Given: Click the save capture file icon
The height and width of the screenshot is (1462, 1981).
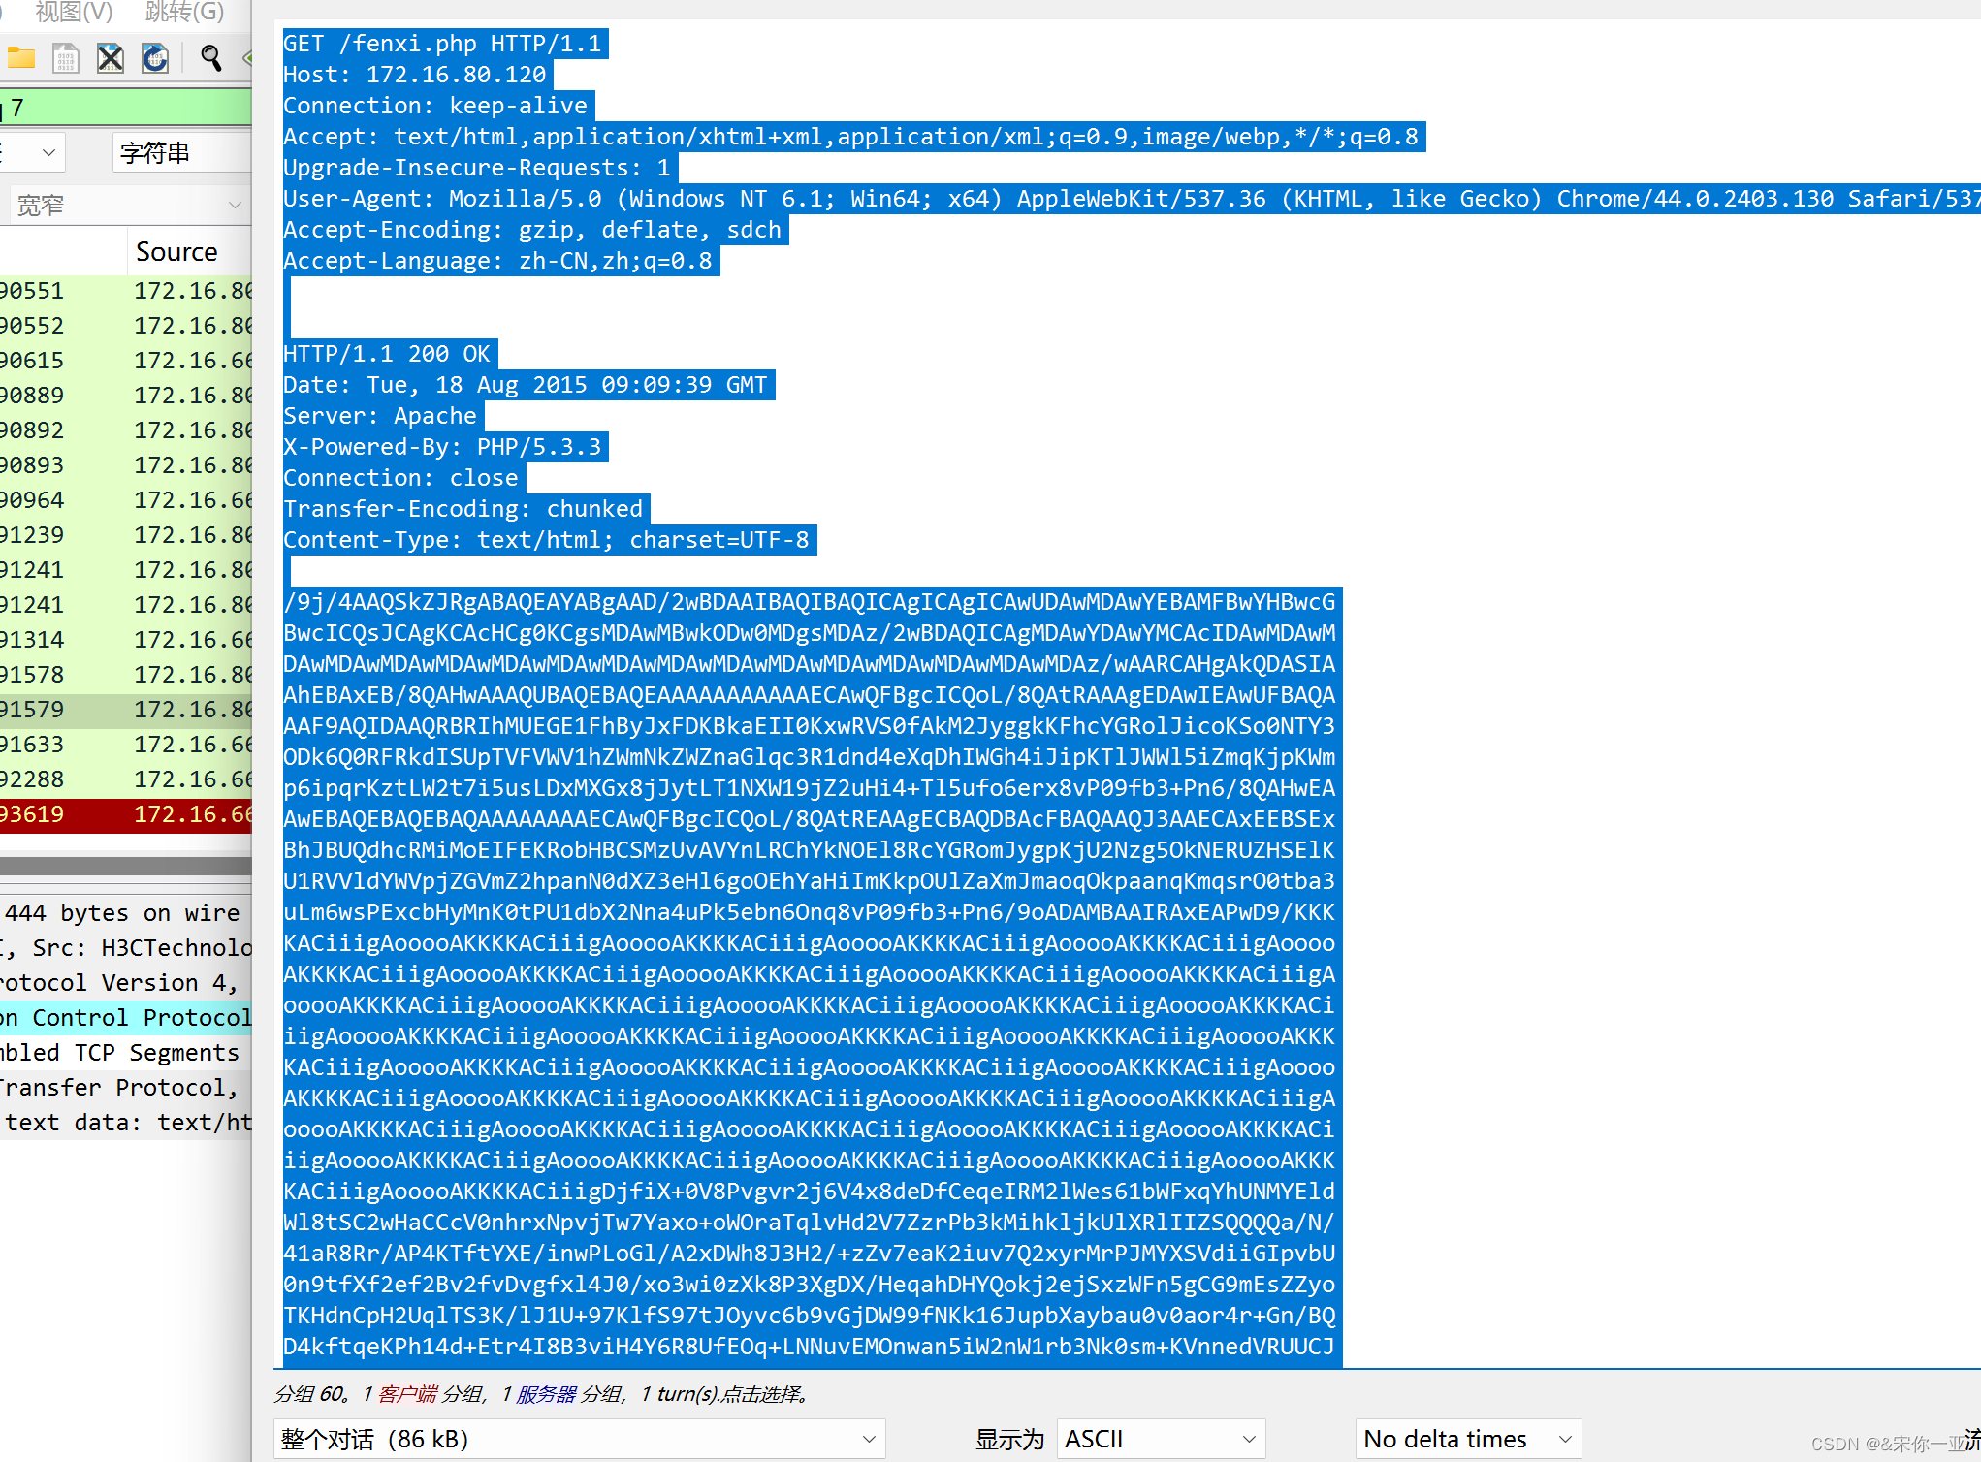Looking at the screenshot, I should pyautogui.click(x=66, y=58).
